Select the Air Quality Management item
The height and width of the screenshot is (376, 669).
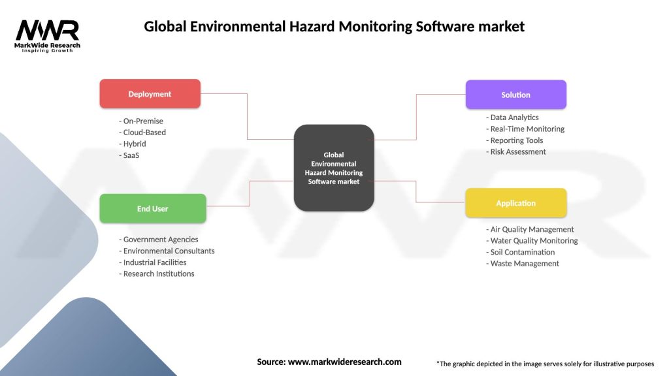(530, 229)
